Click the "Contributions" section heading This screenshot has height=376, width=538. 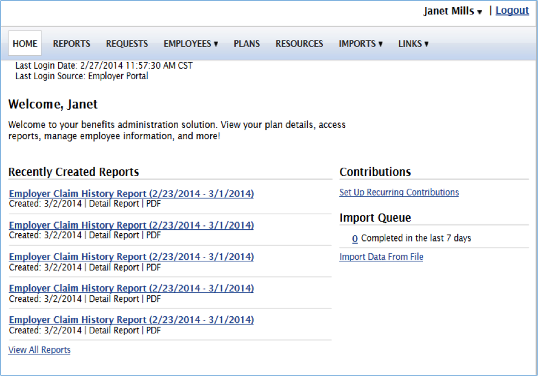(x=375, y=172)
